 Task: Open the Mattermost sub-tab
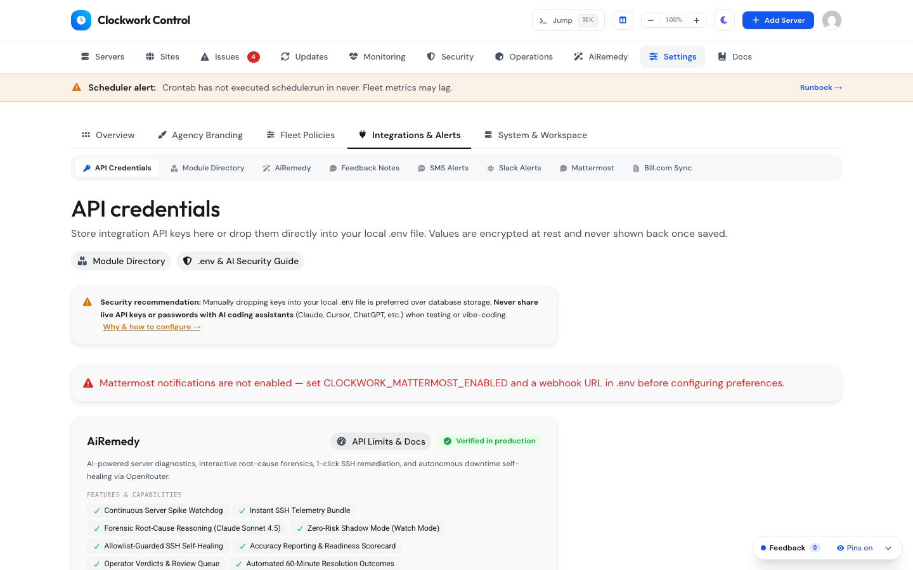click(x=587, y=168)
